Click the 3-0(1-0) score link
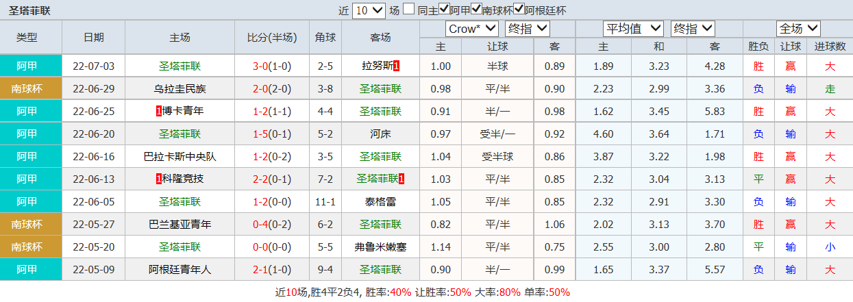The image size is (853, 302). (271, 66)
